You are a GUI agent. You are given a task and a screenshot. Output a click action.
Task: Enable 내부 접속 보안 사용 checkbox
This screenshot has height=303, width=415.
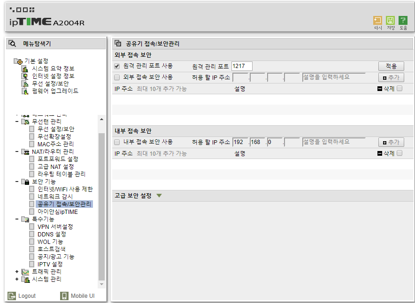click(x=117, y=142)
